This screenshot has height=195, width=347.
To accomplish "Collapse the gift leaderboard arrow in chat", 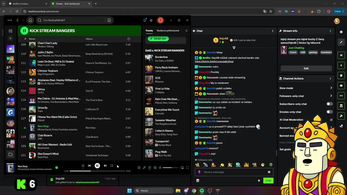I will pos(234,48).
